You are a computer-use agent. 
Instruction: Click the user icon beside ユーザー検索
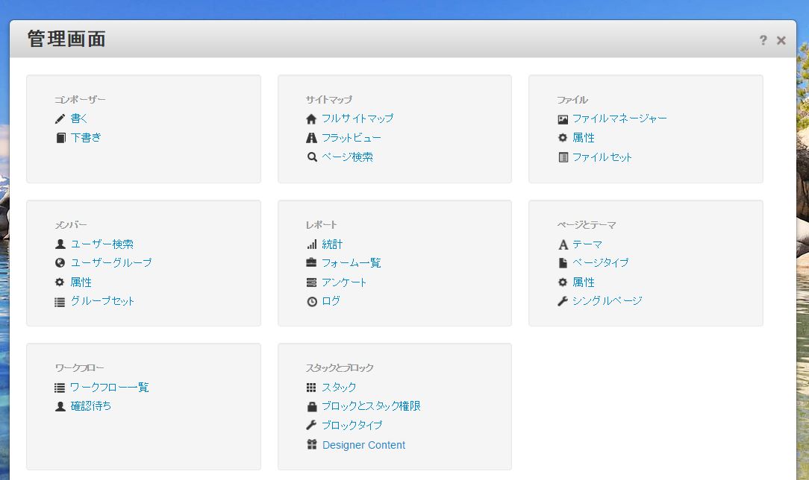click(x=60, y=244)
